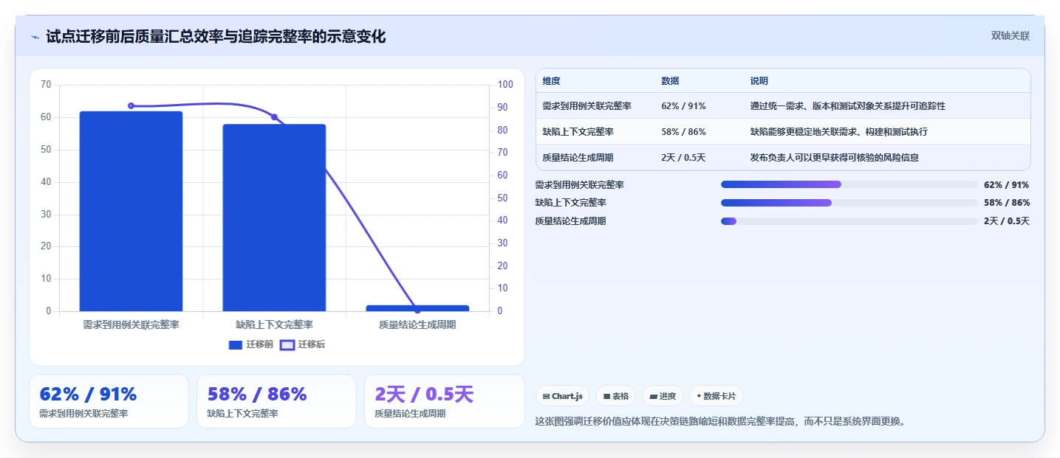The image size is (1060, 458).
Task: Click the Chart.js tag icon
Action: [x=547, y=396]
